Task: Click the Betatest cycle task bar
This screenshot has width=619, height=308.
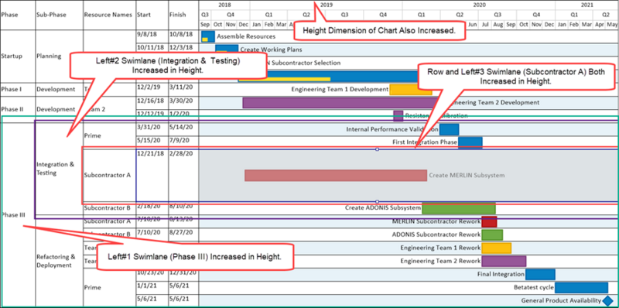Action: pyautogui.click(x=581, y=287)
